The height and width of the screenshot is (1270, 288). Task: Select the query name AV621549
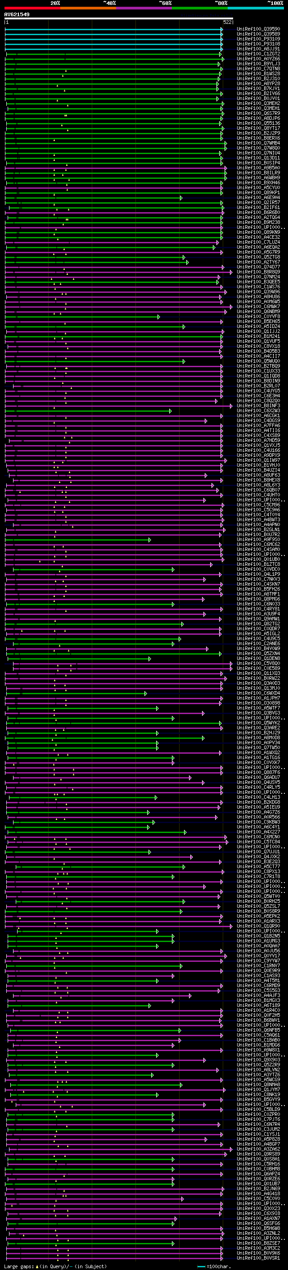coord(17,14)
